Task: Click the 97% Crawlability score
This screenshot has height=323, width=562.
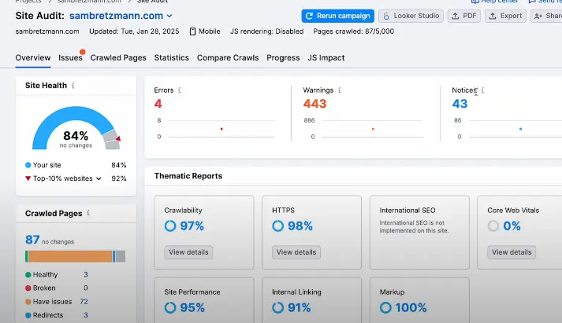Action: (x=192, y=226)
